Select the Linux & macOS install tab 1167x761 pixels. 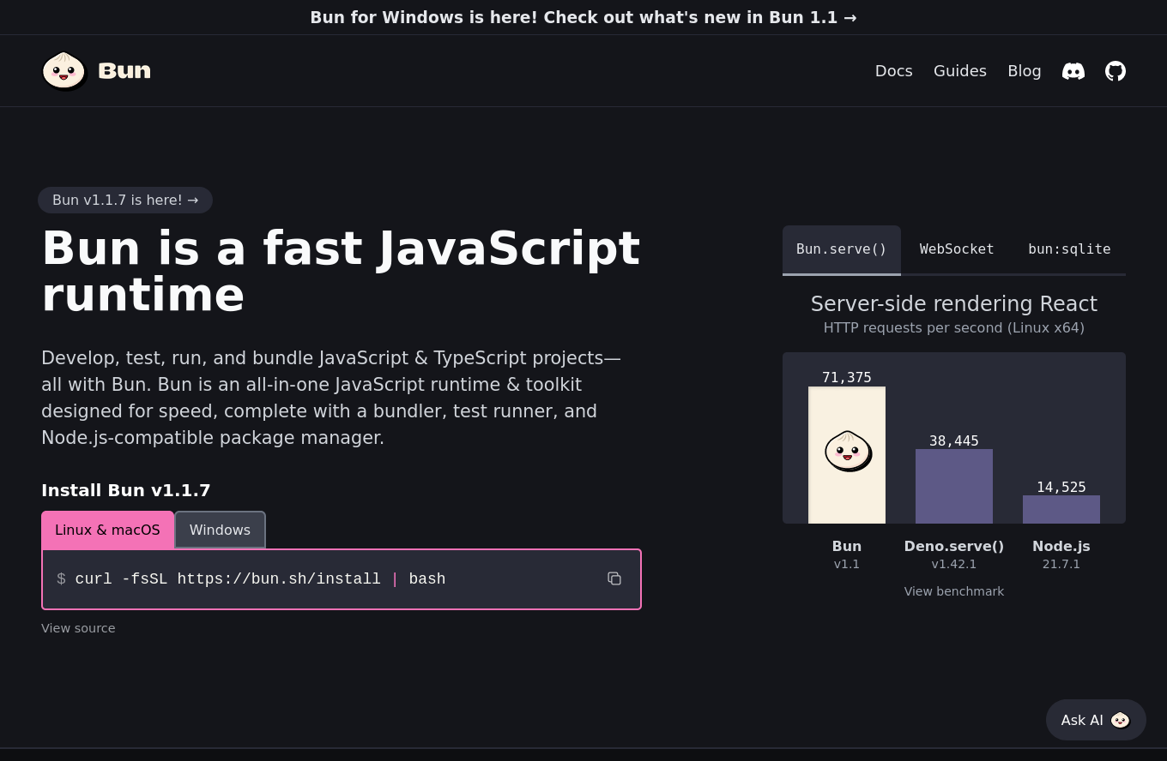[x=107, y=530]
